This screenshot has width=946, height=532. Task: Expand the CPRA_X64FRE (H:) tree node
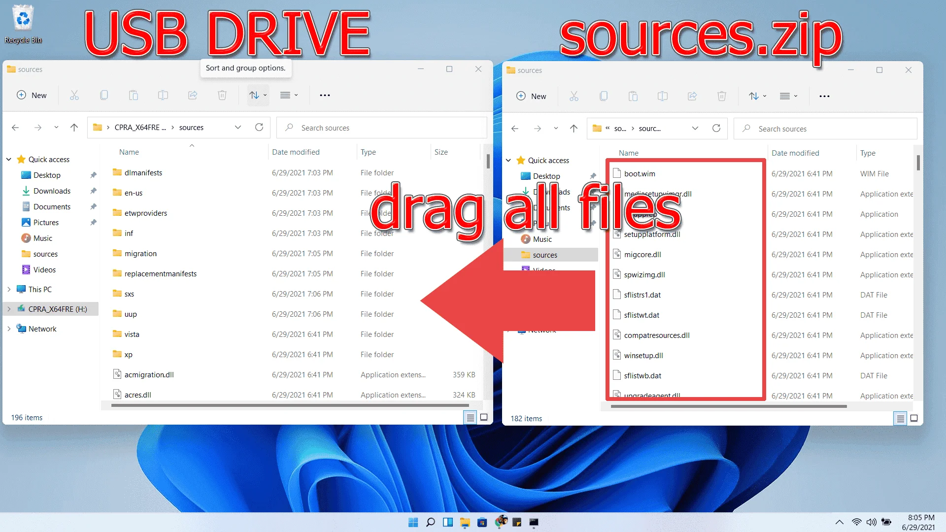9,309
